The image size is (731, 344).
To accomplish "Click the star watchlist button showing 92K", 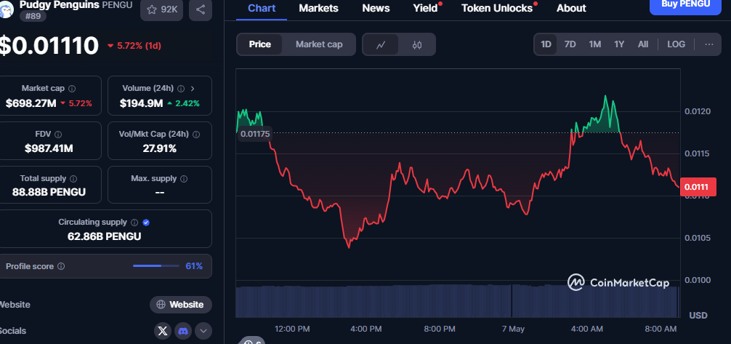I will pos(162,9).
